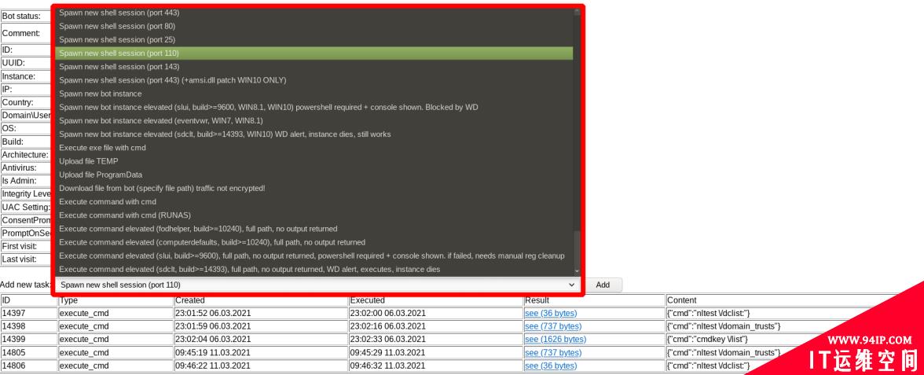
Task: Choose bot instance elevated (eventvwr) option
Action: coord(314,120)
